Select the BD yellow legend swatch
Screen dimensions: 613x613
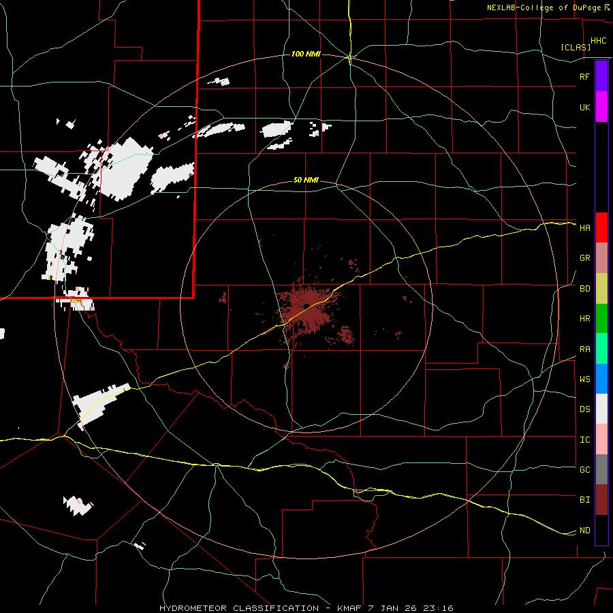pos(601,289)
